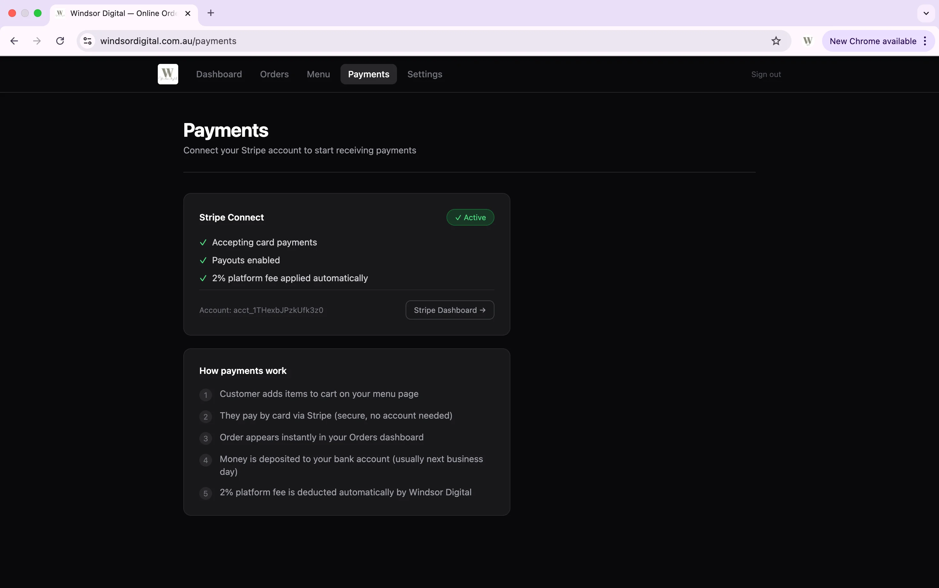Click the browser forward arrow
The image size is (939, 588).
[x=37, y=41]
